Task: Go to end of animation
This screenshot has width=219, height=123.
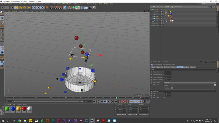Action: (116, 102)
